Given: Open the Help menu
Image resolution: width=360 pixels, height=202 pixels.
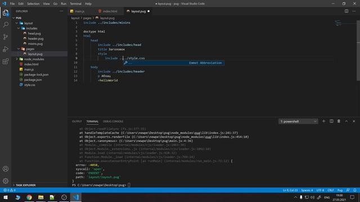Looking at the screenshot, I should tap(88, 4).
